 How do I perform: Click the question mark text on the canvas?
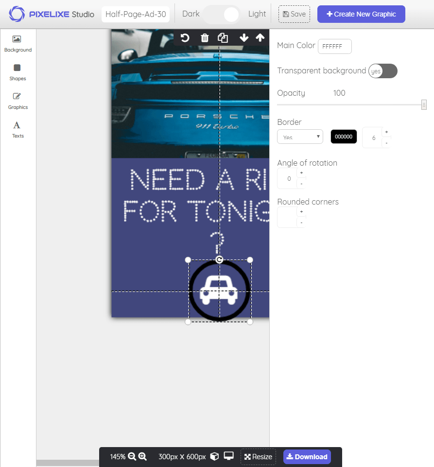pos(217,242)
